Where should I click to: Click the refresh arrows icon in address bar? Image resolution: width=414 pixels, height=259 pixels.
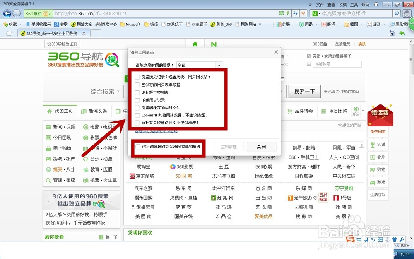pos(296,13)
